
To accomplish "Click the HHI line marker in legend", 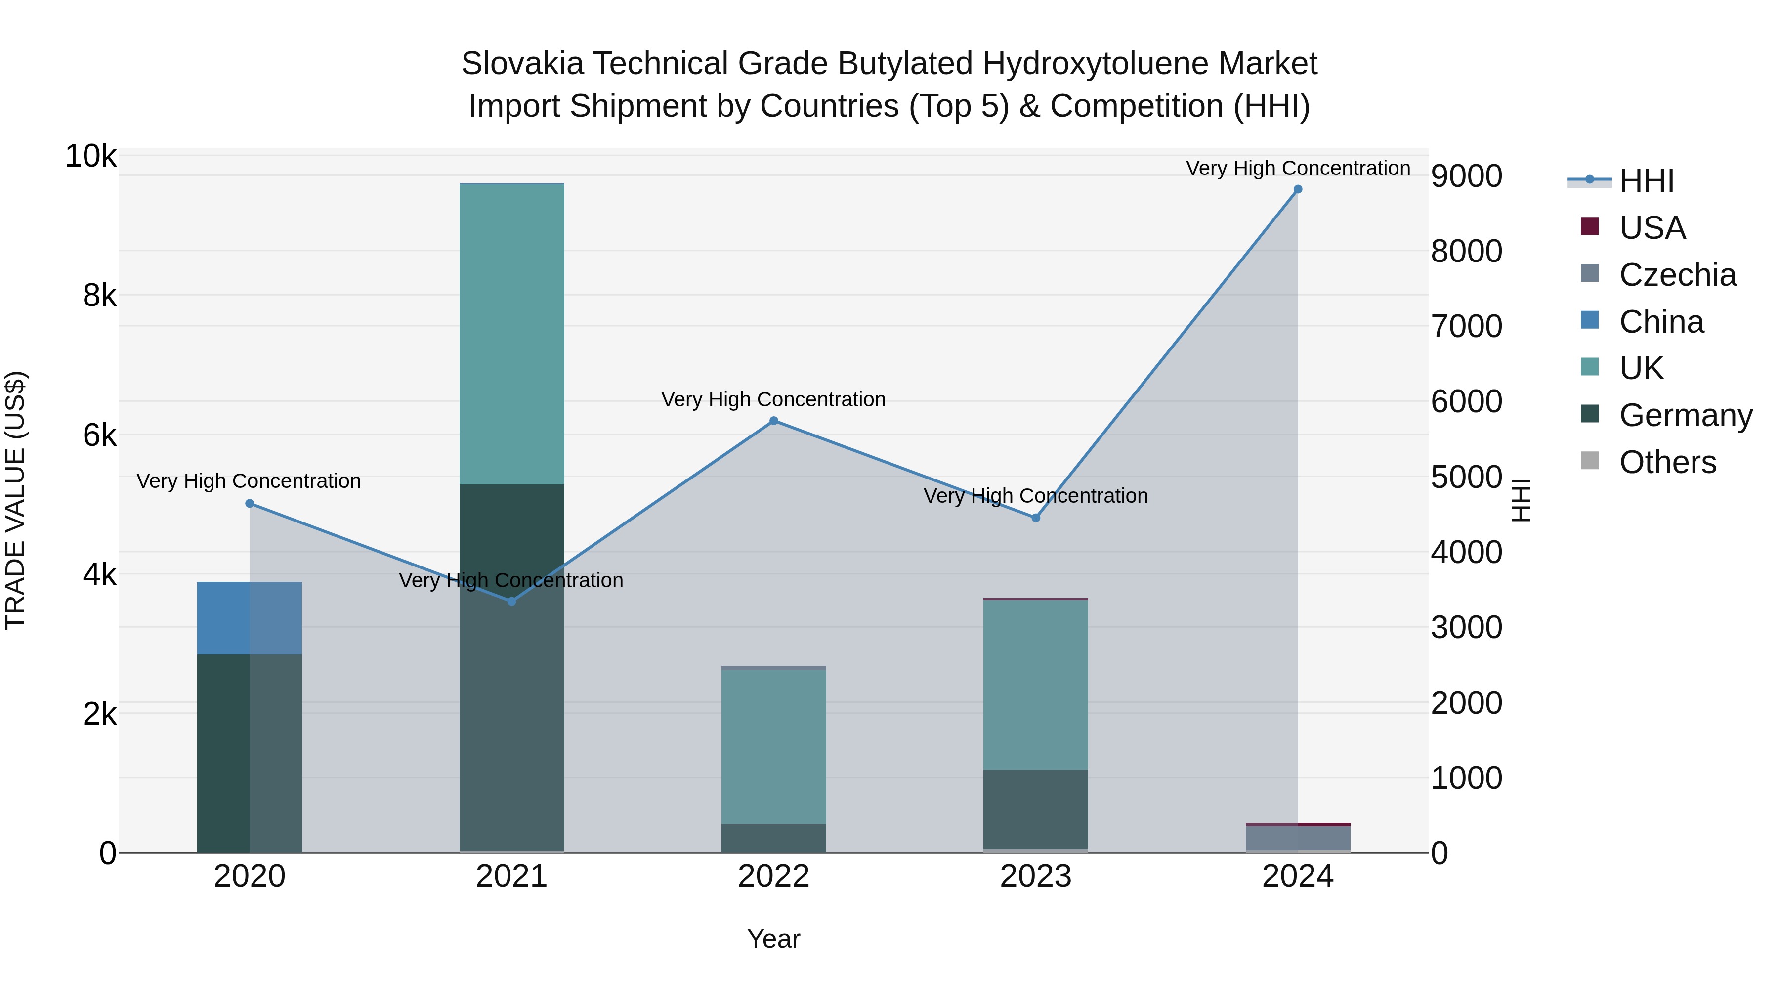I will click(x=1590, y=179).
